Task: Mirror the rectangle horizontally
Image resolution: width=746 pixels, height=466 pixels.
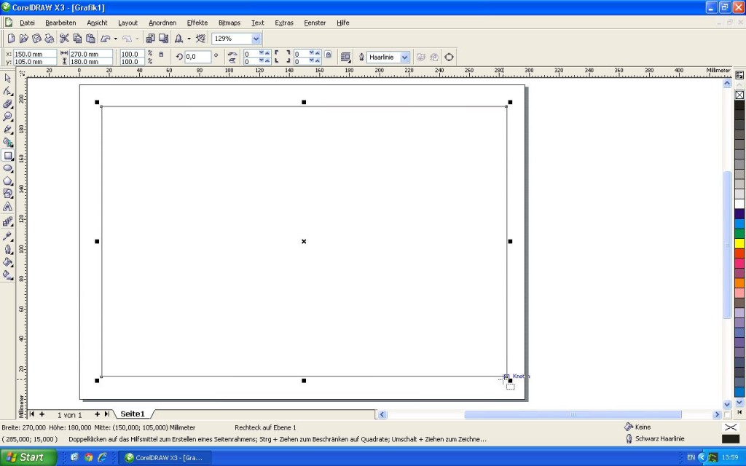Action: (x=232, y=54)
